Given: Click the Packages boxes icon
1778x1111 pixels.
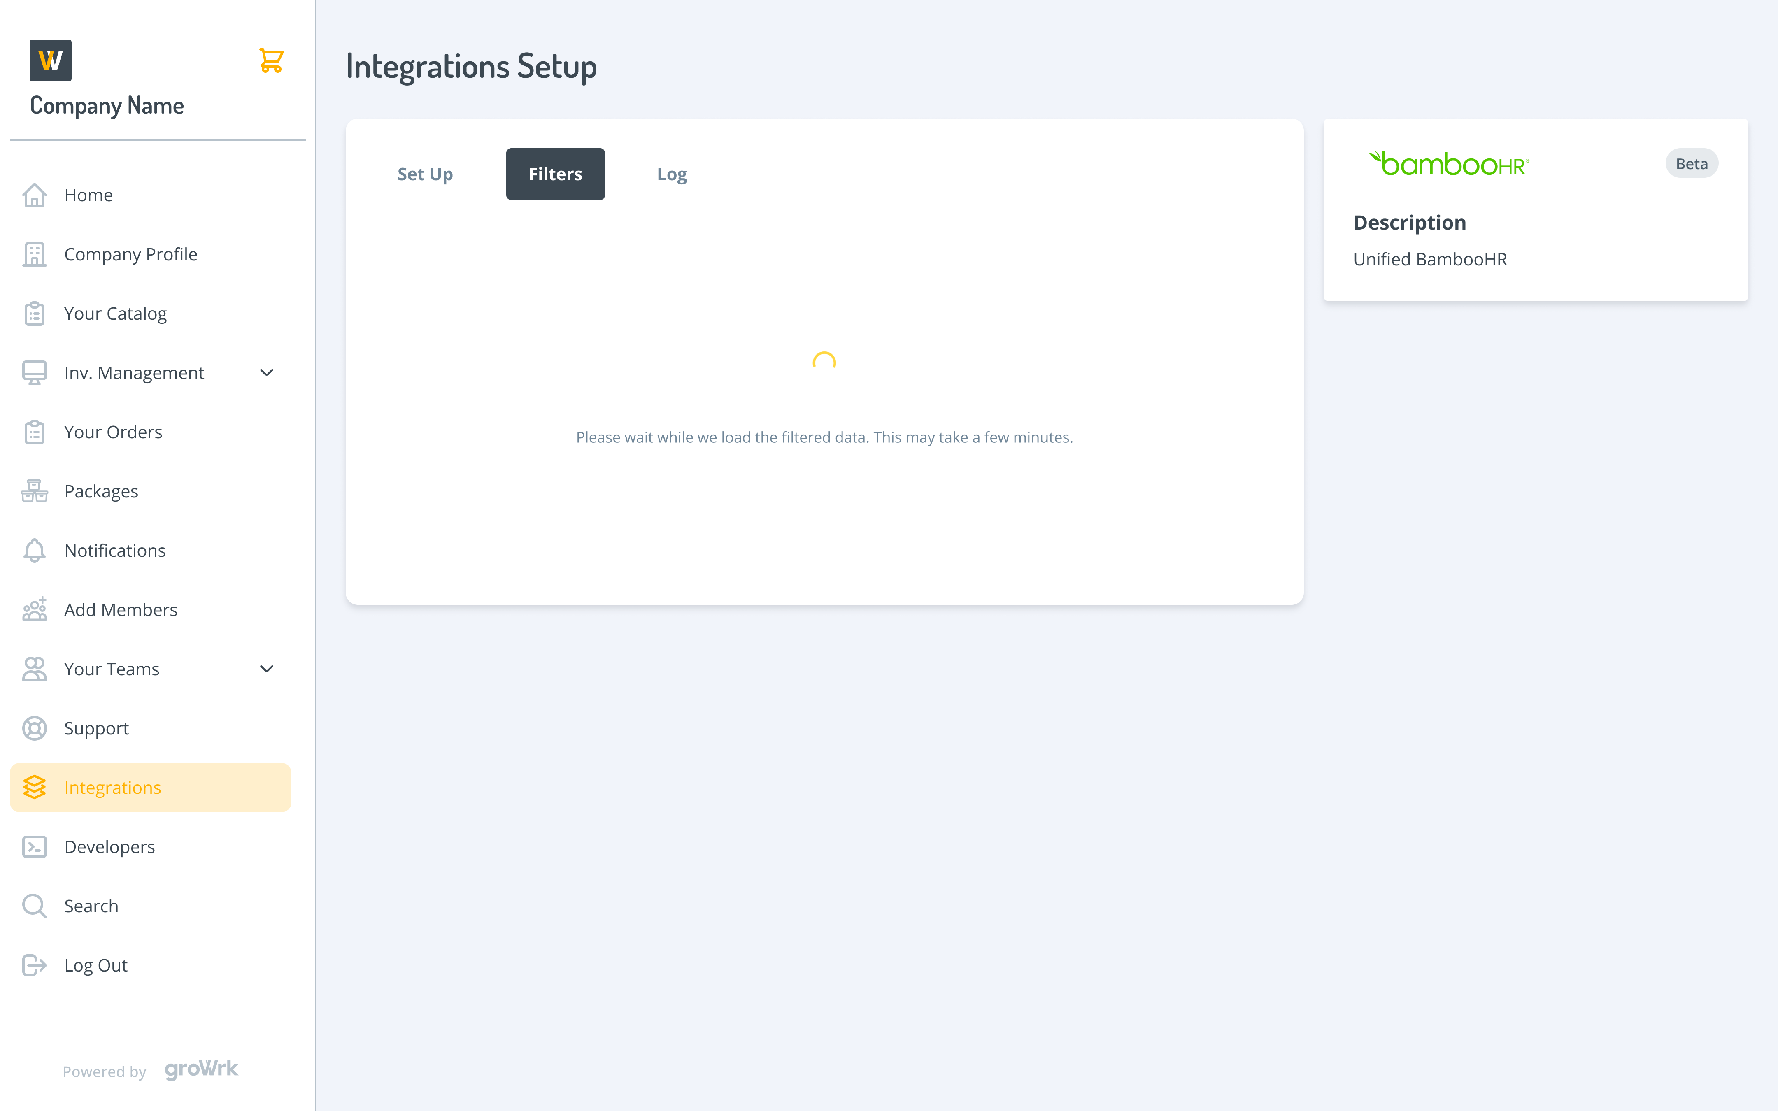Looking at the screenshot, I should pos(34,491).
